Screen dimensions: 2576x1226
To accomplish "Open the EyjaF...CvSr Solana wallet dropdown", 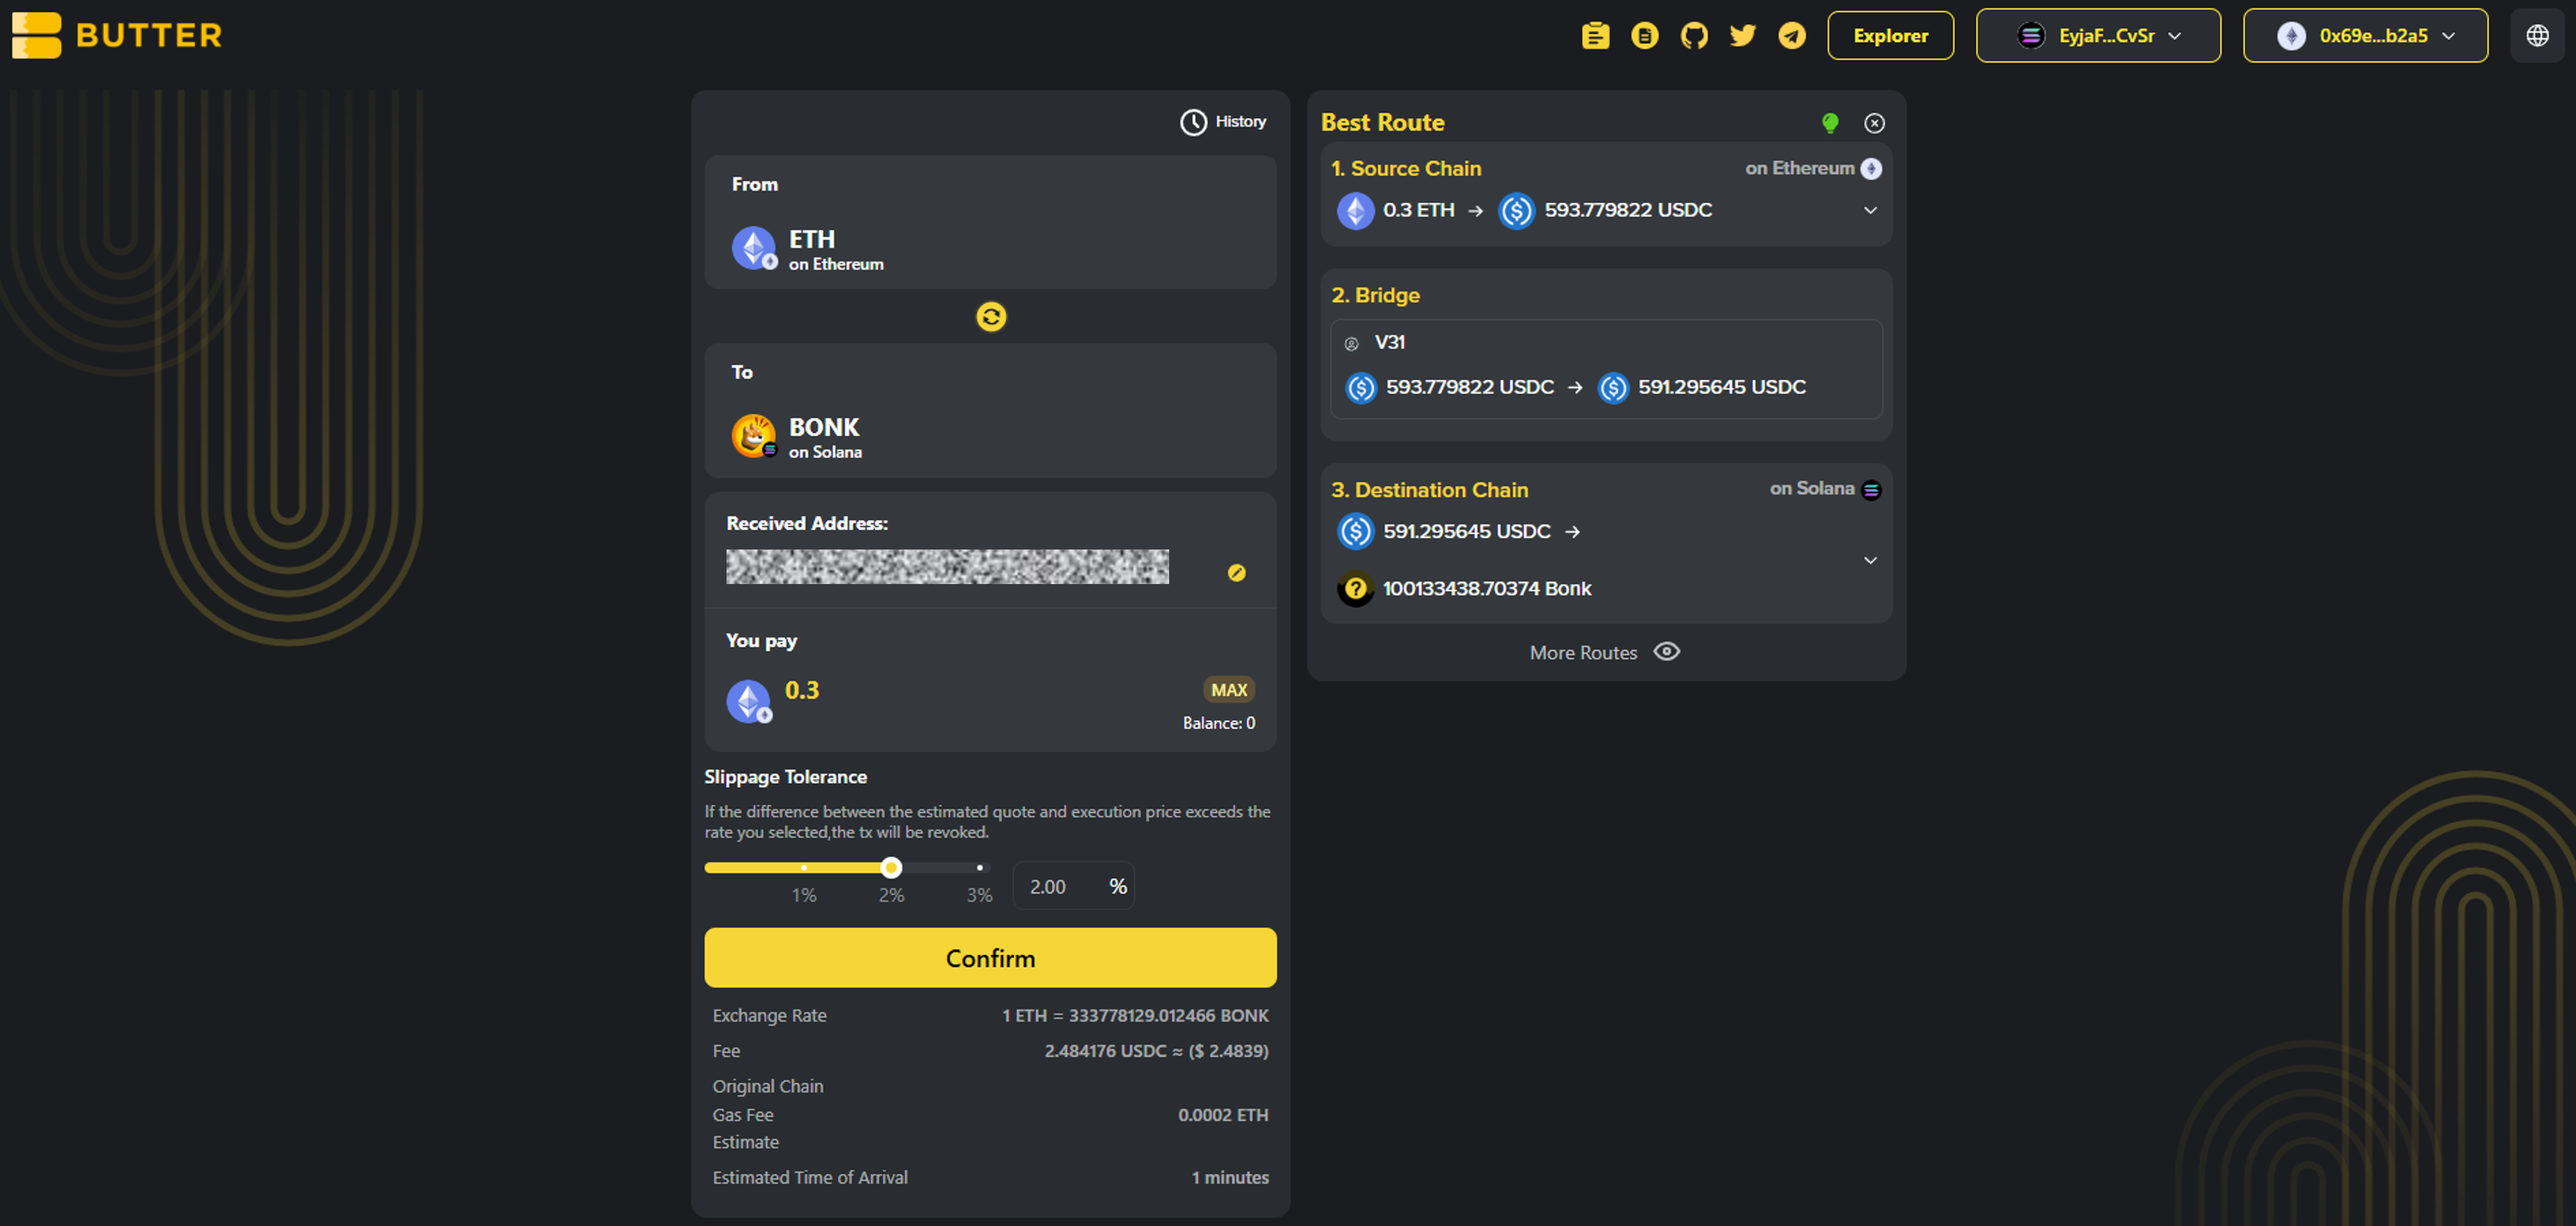I will point(2097,36).
